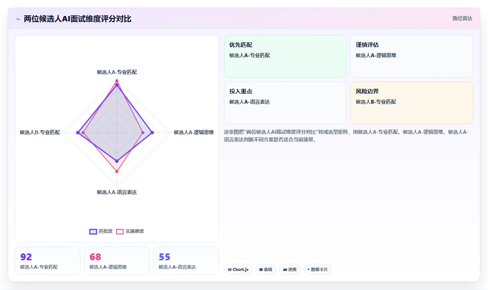This screenshot has width=488, height=290.
Task: Click the title 两位候选人AI面试维度评分对比
Action: [x=77, y=19]
